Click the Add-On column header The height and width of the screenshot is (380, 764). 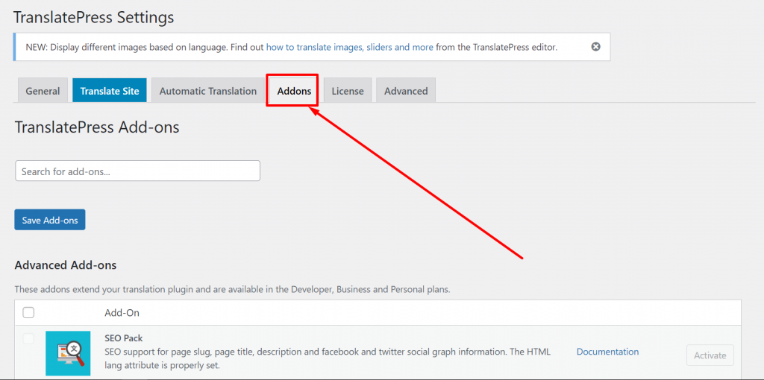pos(122,313)
